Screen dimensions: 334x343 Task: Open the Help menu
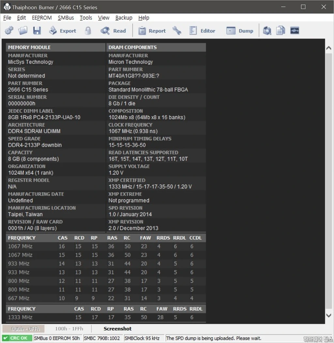(144, 18)
